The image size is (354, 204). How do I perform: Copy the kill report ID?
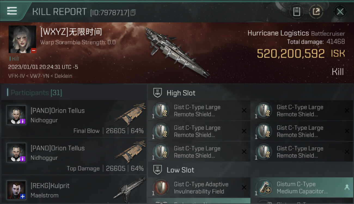click(x=133, y=13)
